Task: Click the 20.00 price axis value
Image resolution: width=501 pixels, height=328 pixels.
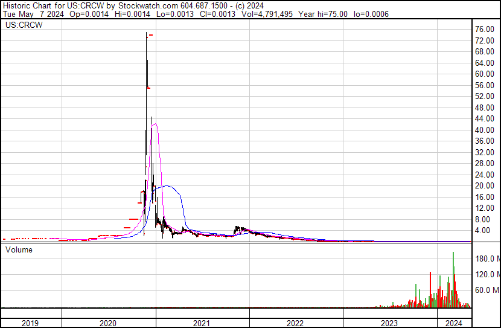Action: [x=485, y=185]
